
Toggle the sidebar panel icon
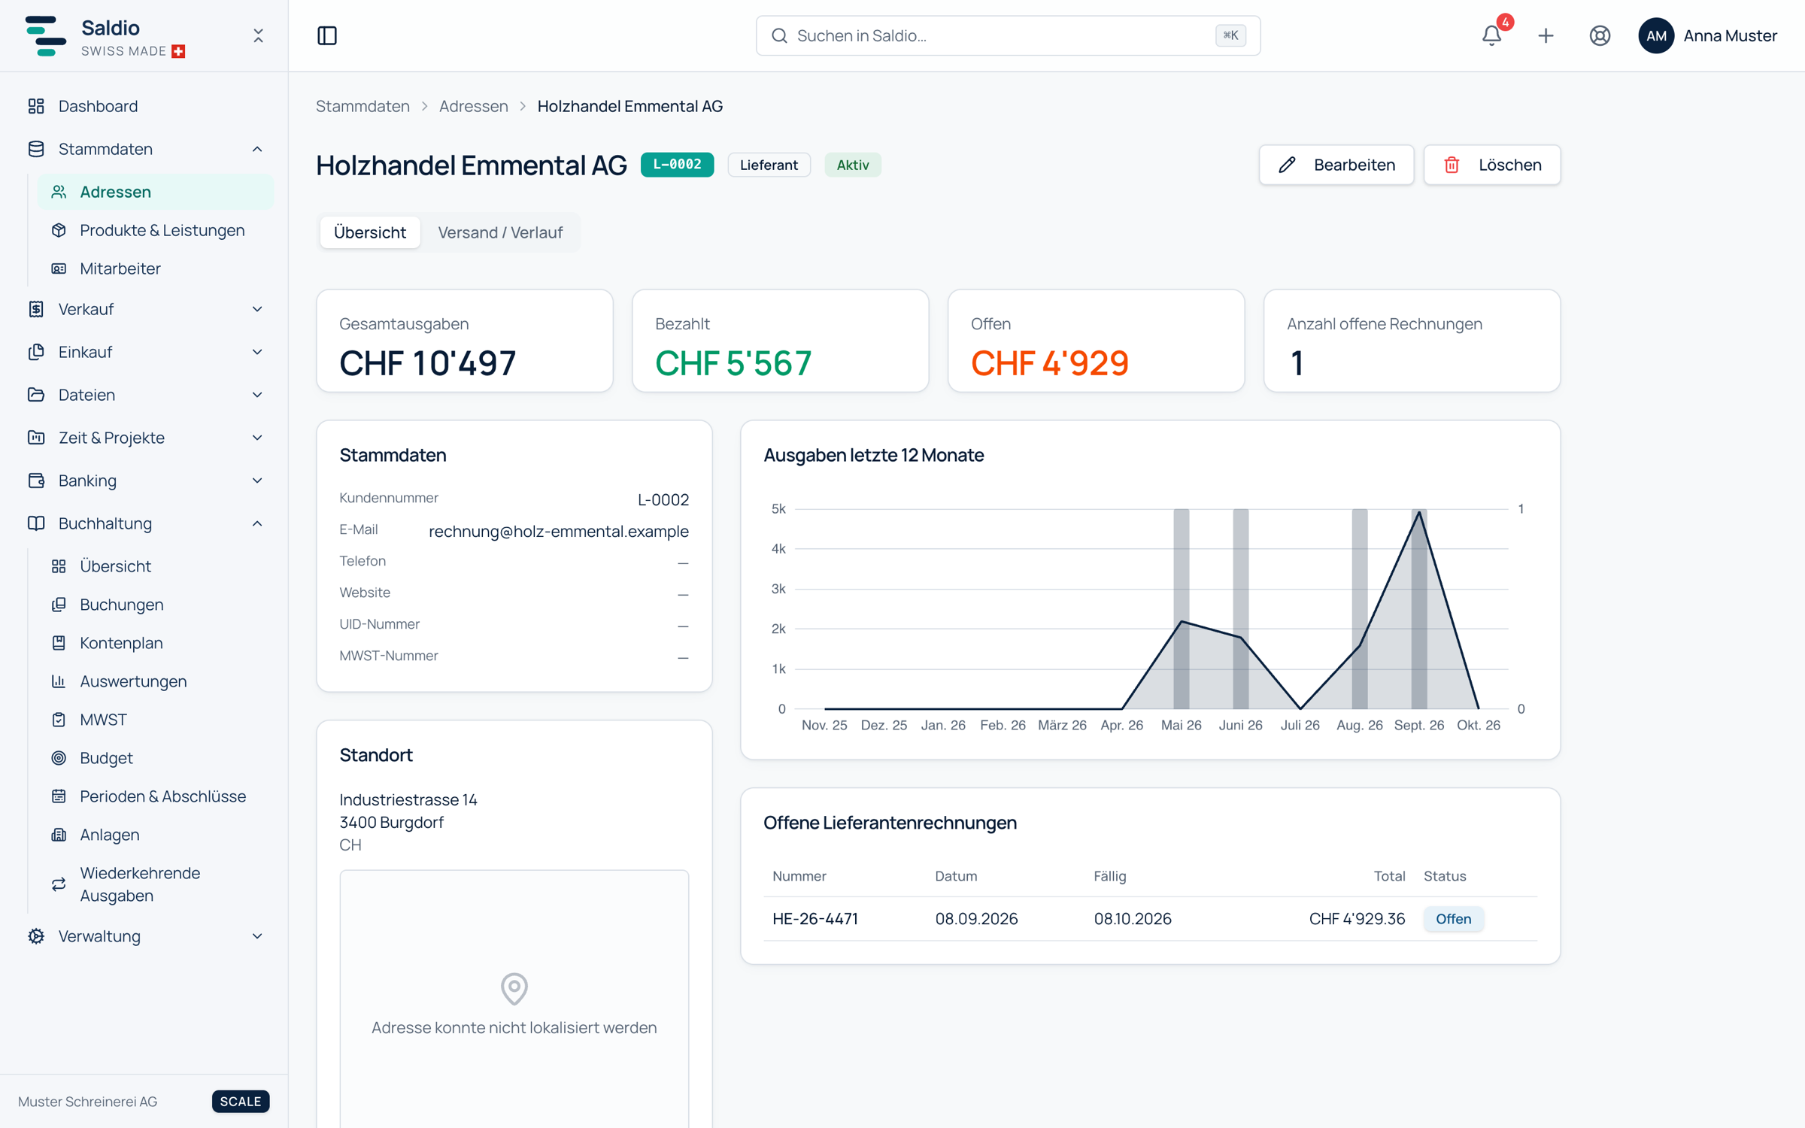pyautogui.click(x=327, y=35)
